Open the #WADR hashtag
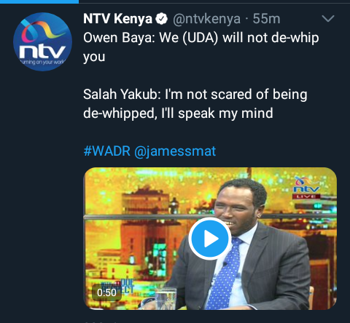Image resolution: width=350 pixels, height=323 pixels. pos(106,151)
